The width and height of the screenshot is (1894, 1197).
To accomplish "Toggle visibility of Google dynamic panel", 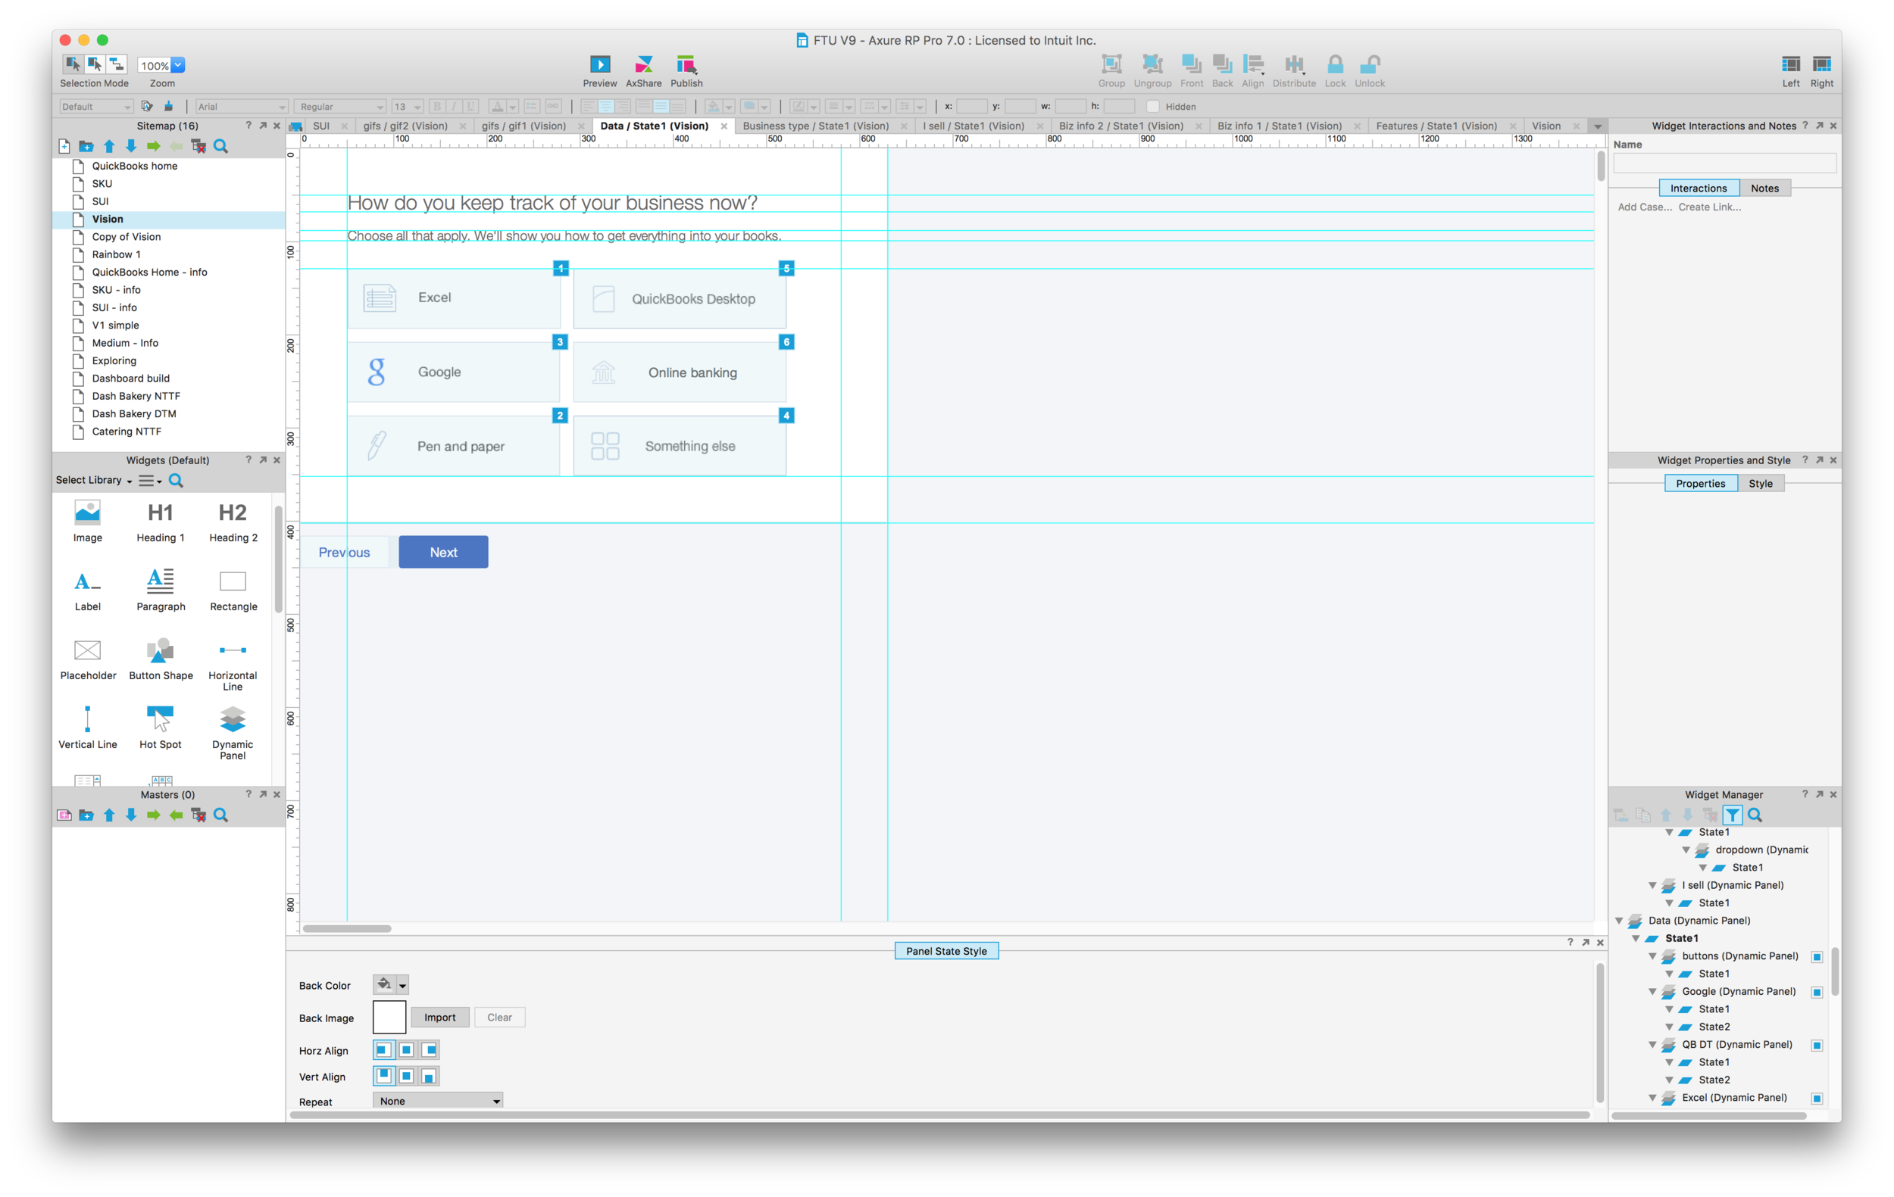I will coord(1817,992).
